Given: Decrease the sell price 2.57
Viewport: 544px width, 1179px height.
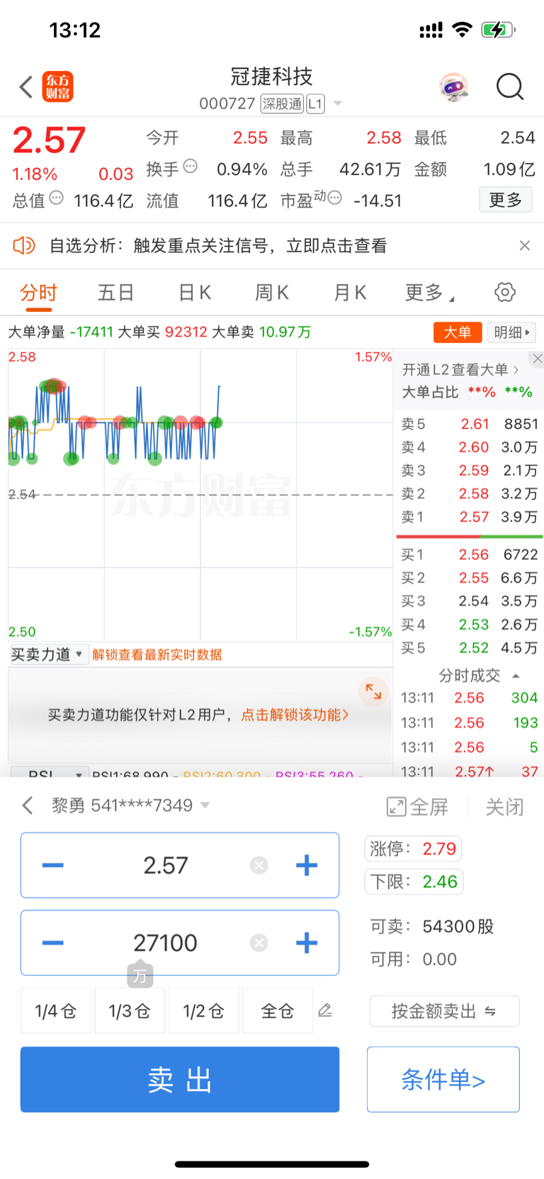Looking at the screenshot, I should tap(53, 865).
